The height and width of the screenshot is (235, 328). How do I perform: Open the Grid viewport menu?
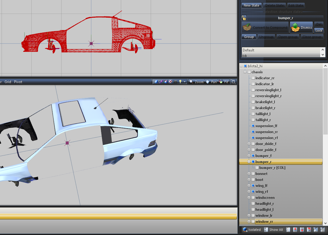click(8, 82)
